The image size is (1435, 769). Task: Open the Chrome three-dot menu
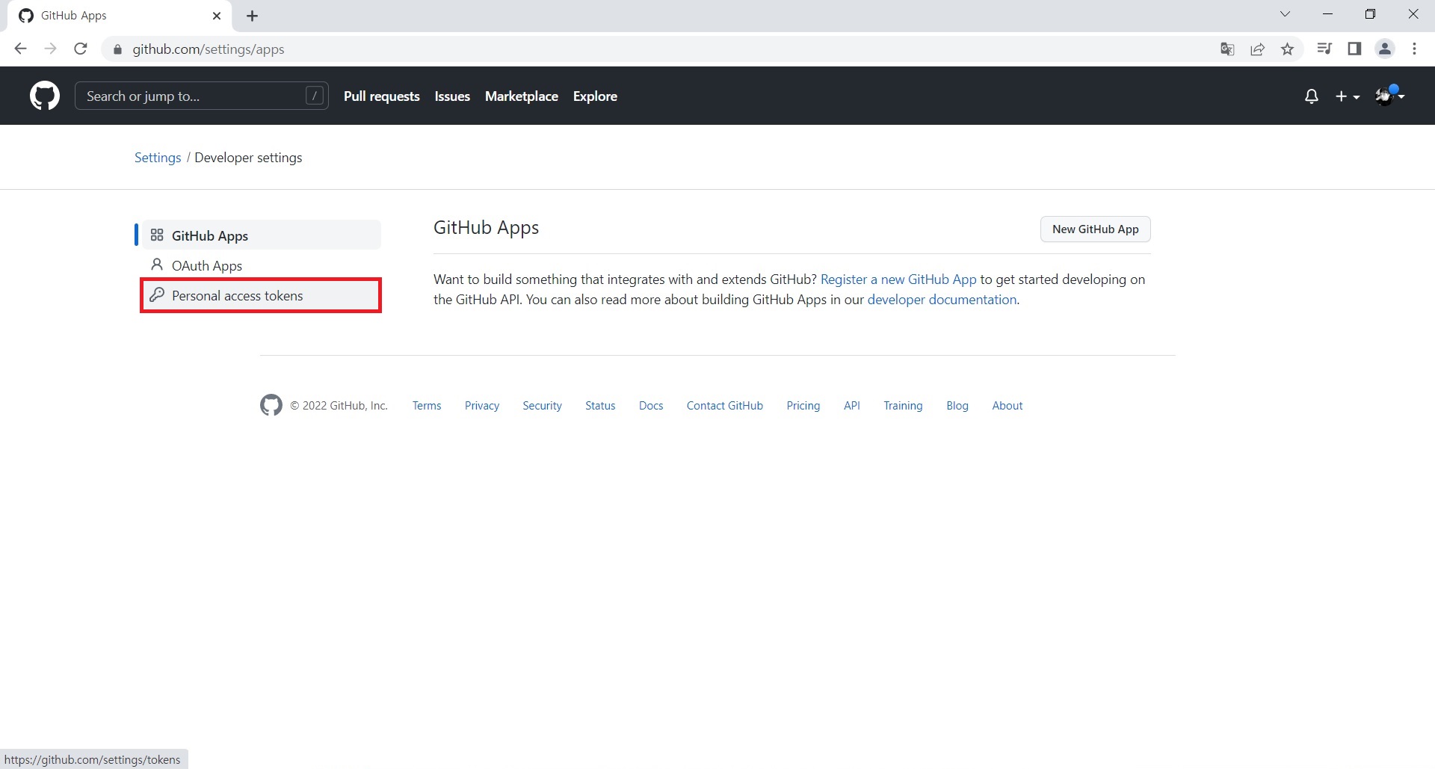click(x=1414, y=49)
